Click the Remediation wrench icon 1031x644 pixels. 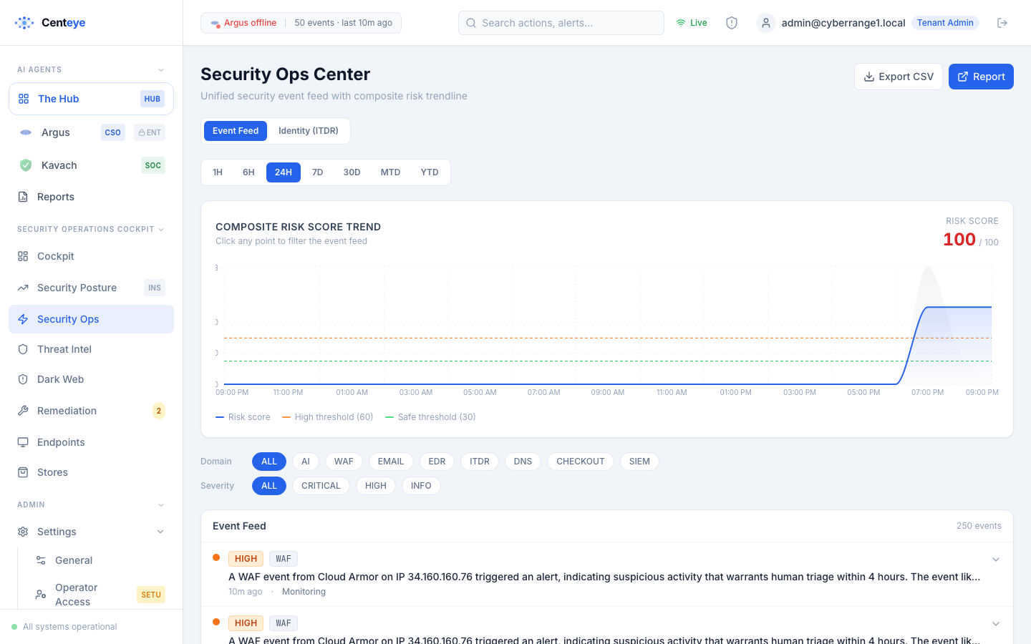pyautogui.click(x=23, y=411)
